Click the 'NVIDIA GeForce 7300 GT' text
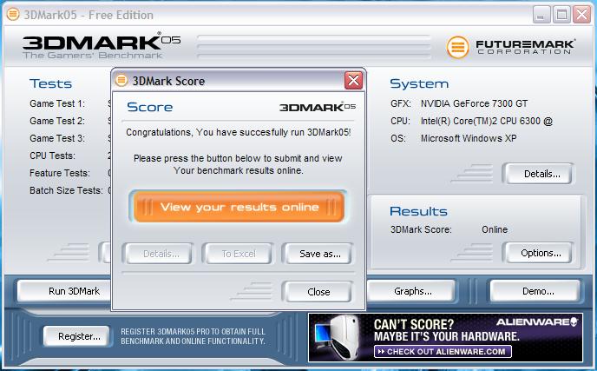This screenshot has height=371, width=597. [x=474, y=103]
